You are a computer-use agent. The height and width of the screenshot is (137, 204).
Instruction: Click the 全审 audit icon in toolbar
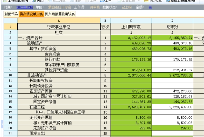pyautogui.click(x=102, y=1)
